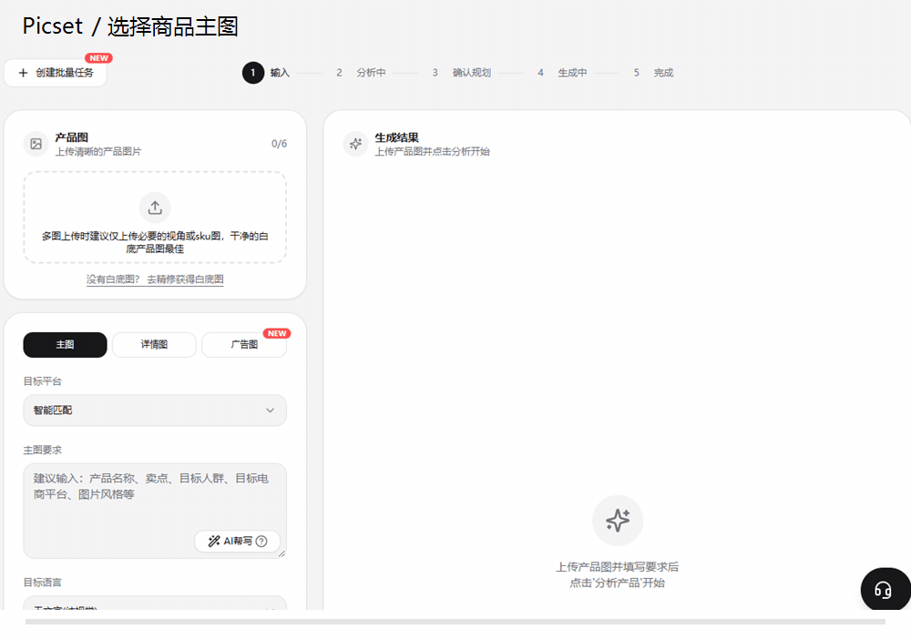
Task: Expand the chevron in 智能匹配 selector
Action: click(271, 411)
